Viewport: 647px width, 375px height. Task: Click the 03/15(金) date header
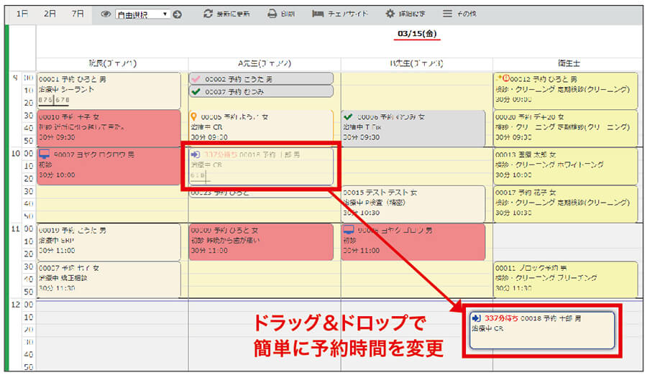(x=418, y=34)
